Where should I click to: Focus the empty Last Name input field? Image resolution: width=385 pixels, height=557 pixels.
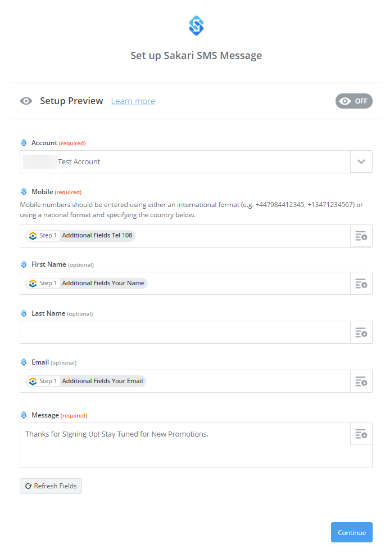point(185,333)
